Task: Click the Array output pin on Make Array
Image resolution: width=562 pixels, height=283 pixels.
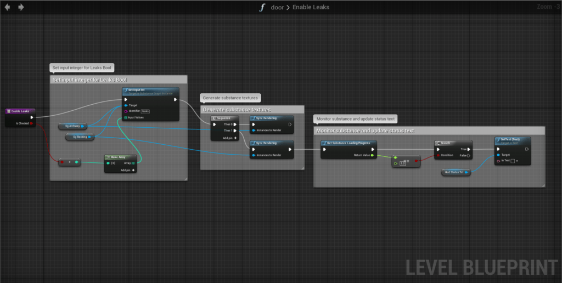Action: tap(133, 163)
